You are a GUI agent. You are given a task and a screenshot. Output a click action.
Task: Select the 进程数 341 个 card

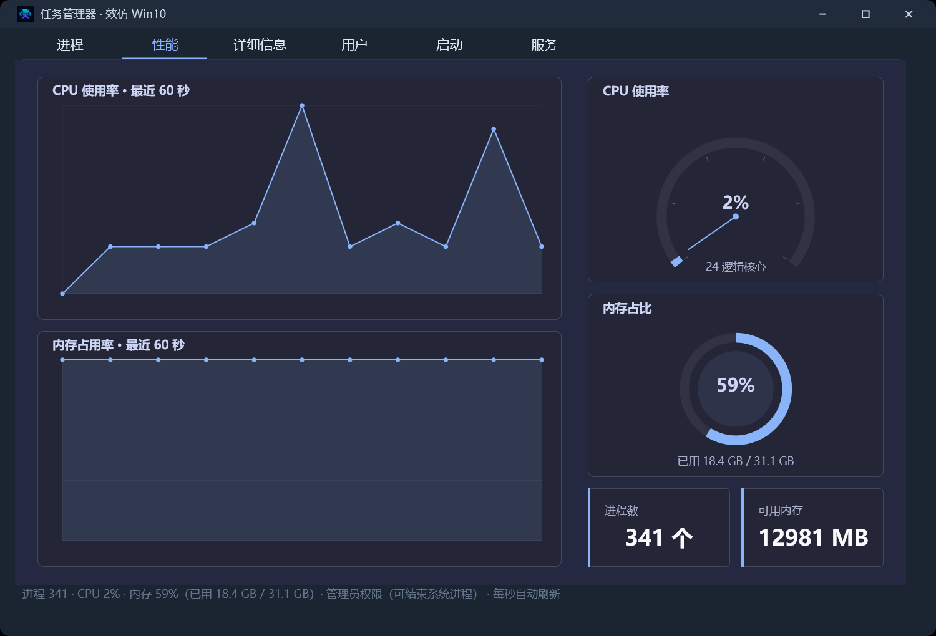pyautogui.click(x=659, y=528)
